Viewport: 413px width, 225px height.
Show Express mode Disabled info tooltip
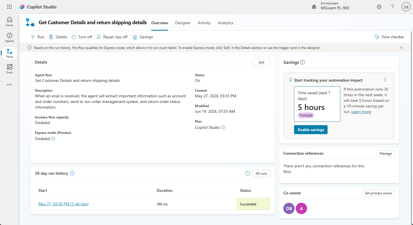click(53, 138)
